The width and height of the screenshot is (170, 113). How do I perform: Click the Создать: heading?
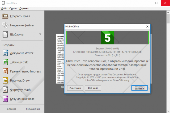pyautogui.click(x=8, y=45)
